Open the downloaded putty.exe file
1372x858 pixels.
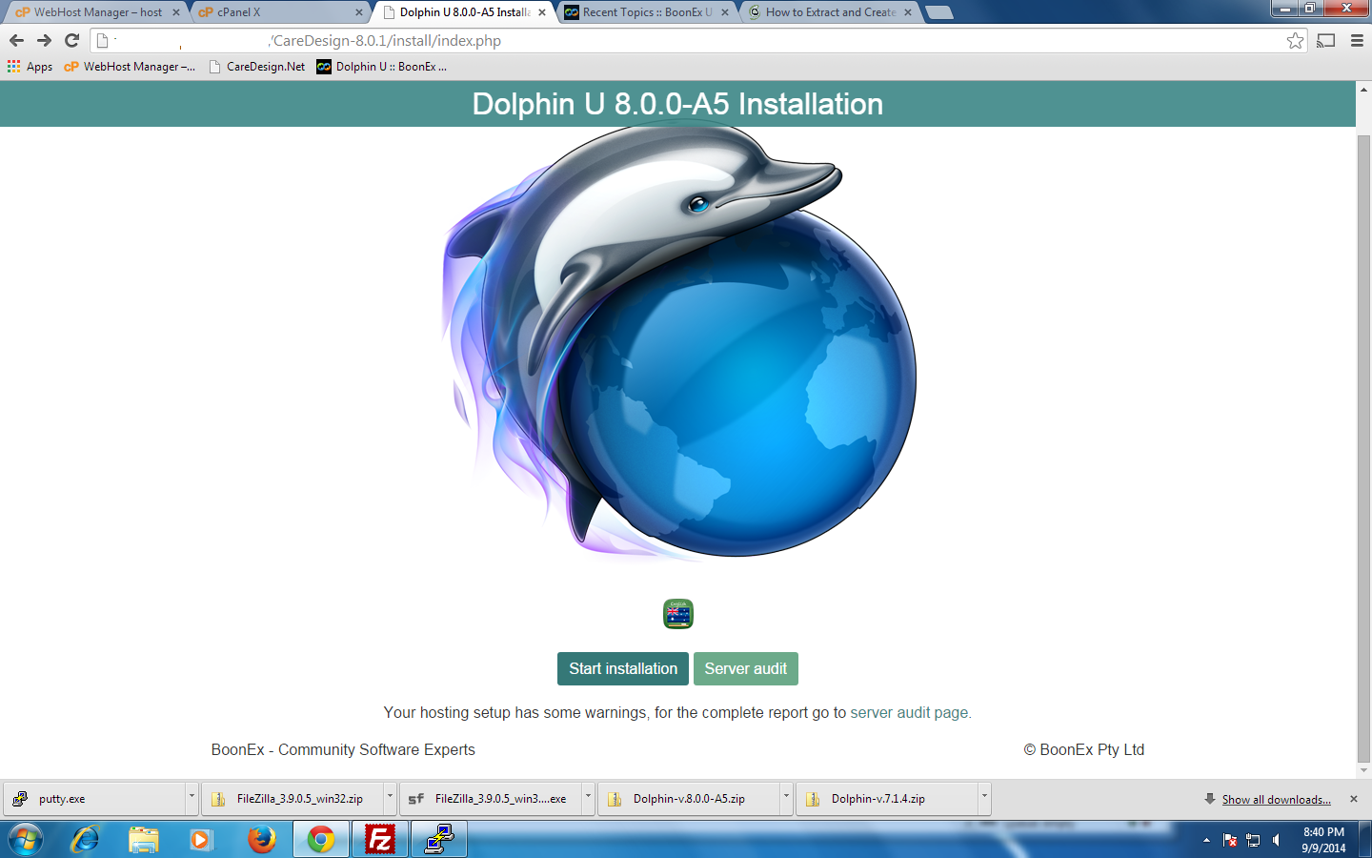click(x=95, y=799)
